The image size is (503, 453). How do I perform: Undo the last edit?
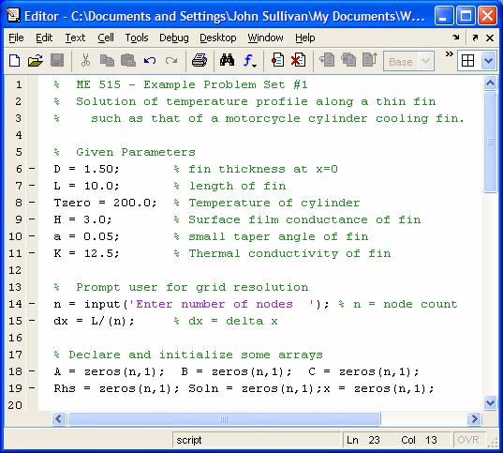[150, 60]
